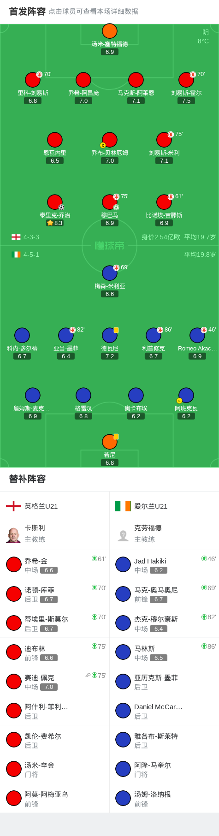The image size is (219, 836).
Task: Open the England flag icon by 4-3-3
Action: pyautogui.click(x=16, y=237)
